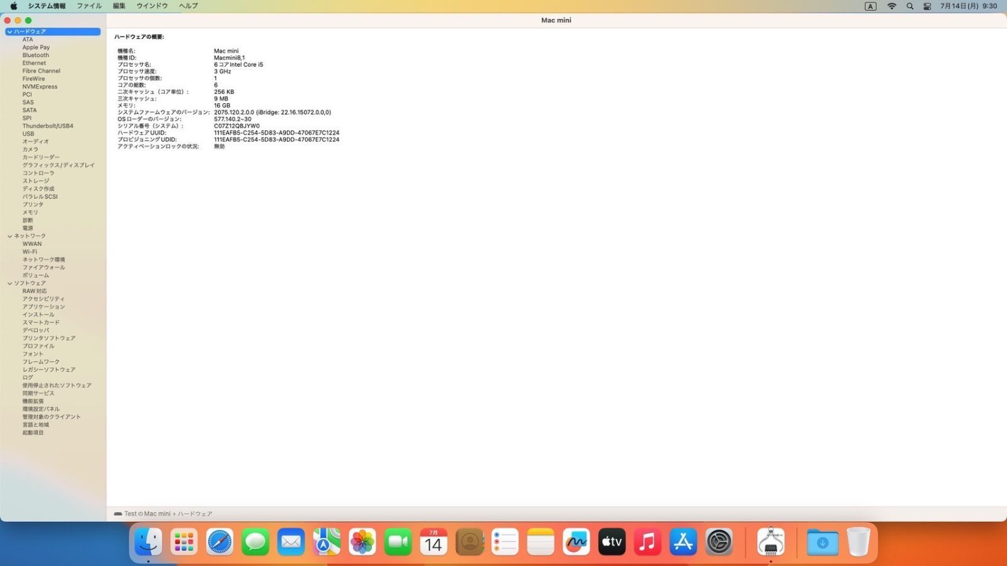Image resolution: width=1007 pixels, height=566 pixels.
Task: Launch Apple TV from Dock
Action: click(612, 541)
